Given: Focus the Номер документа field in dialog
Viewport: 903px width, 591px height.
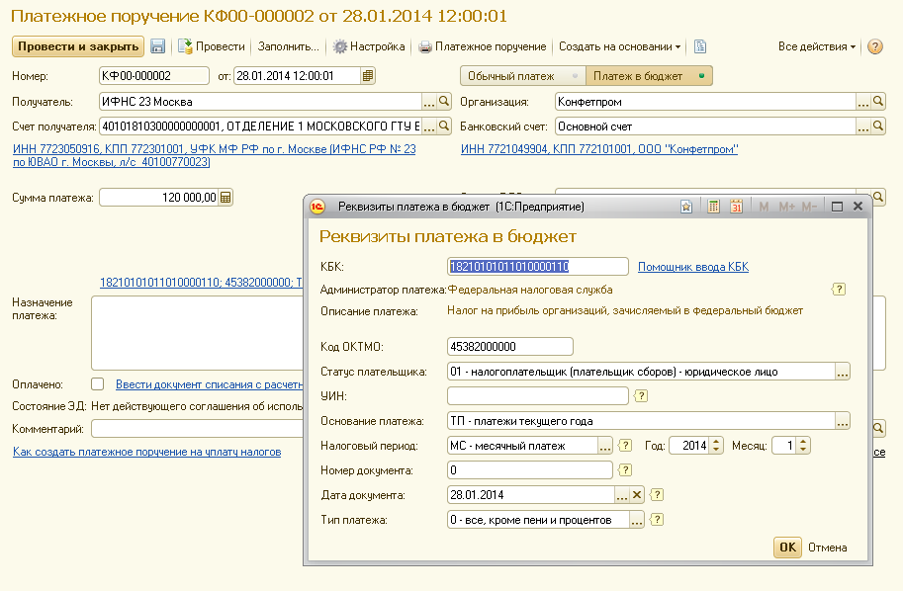Looking at the screenshot, I should coord(530,470).
